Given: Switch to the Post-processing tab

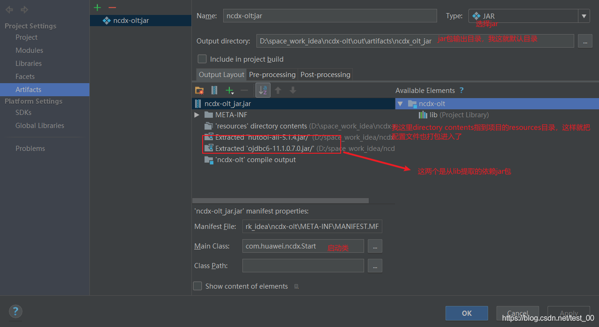Looking at the screenshot, I should pos(325,75).
